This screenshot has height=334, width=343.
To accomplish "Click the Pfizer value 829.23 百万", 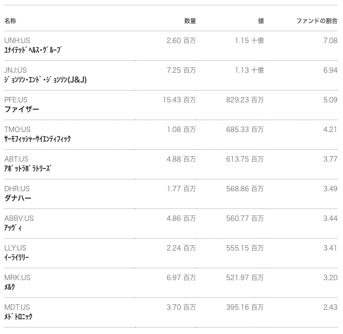I will pyautogui.click(x=245, y=100).
